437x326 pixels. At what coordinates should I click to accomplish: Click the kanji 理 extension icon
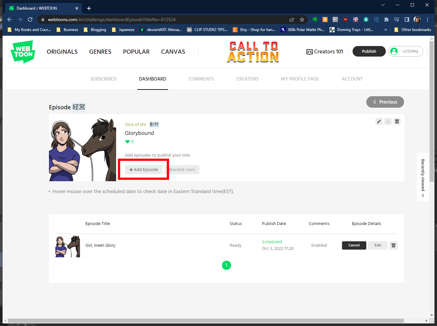pyautogui.click(x=376, y=19)
